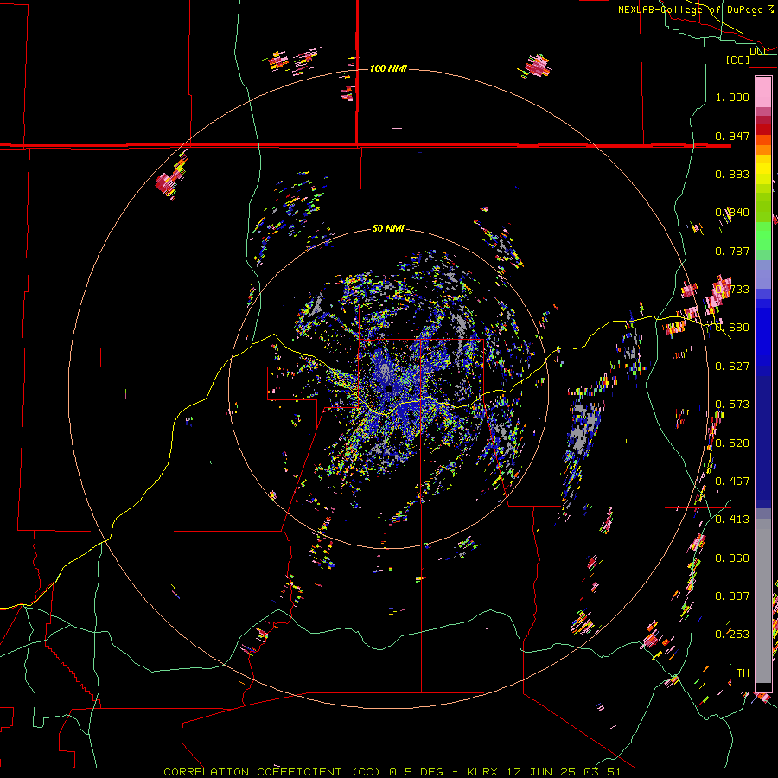Click the TH label near the scale bottom
The image size is (778, 778).
pos(743,673)
